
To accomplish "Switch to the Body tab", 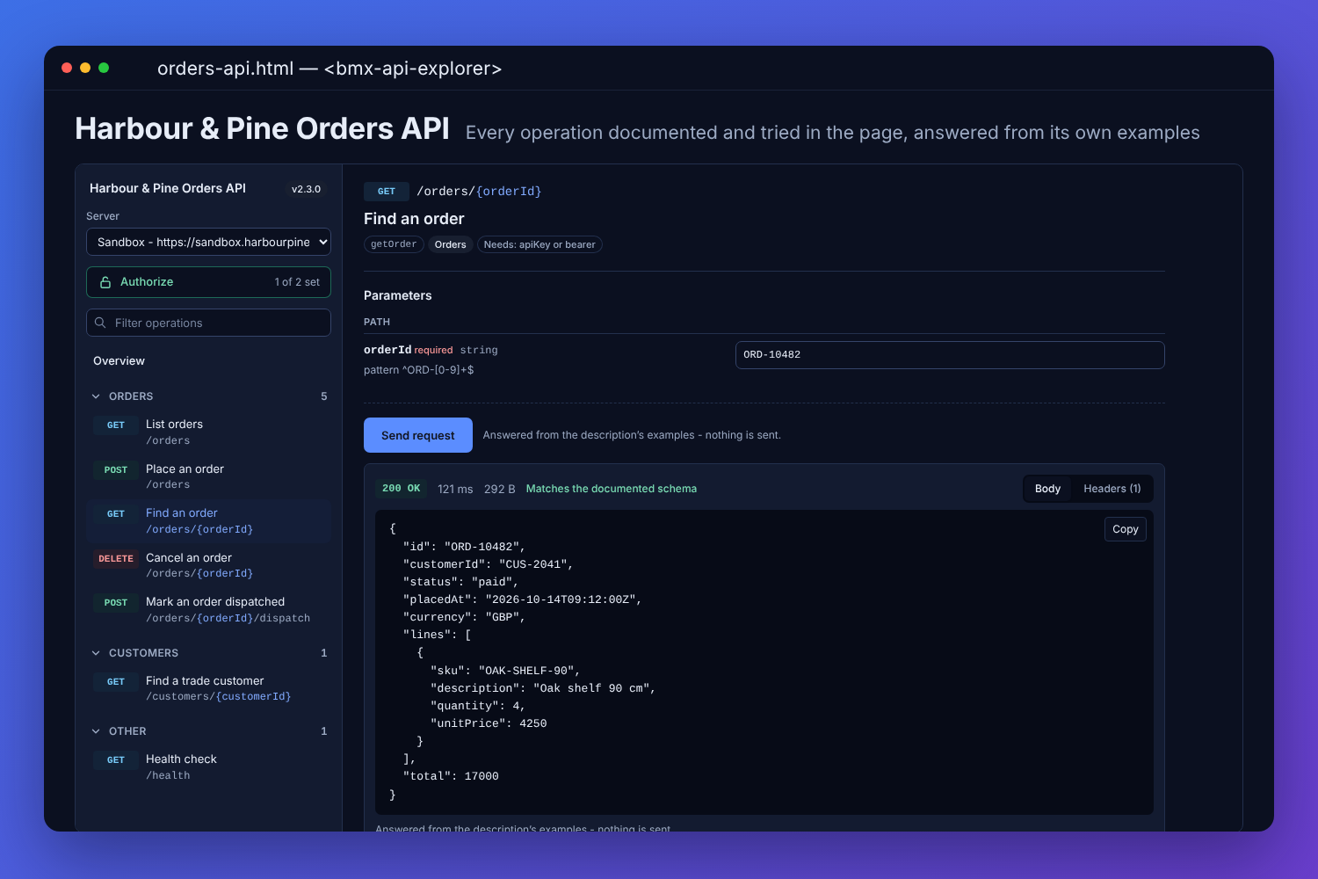I will pyautogui.click(x=1047, y=489).
